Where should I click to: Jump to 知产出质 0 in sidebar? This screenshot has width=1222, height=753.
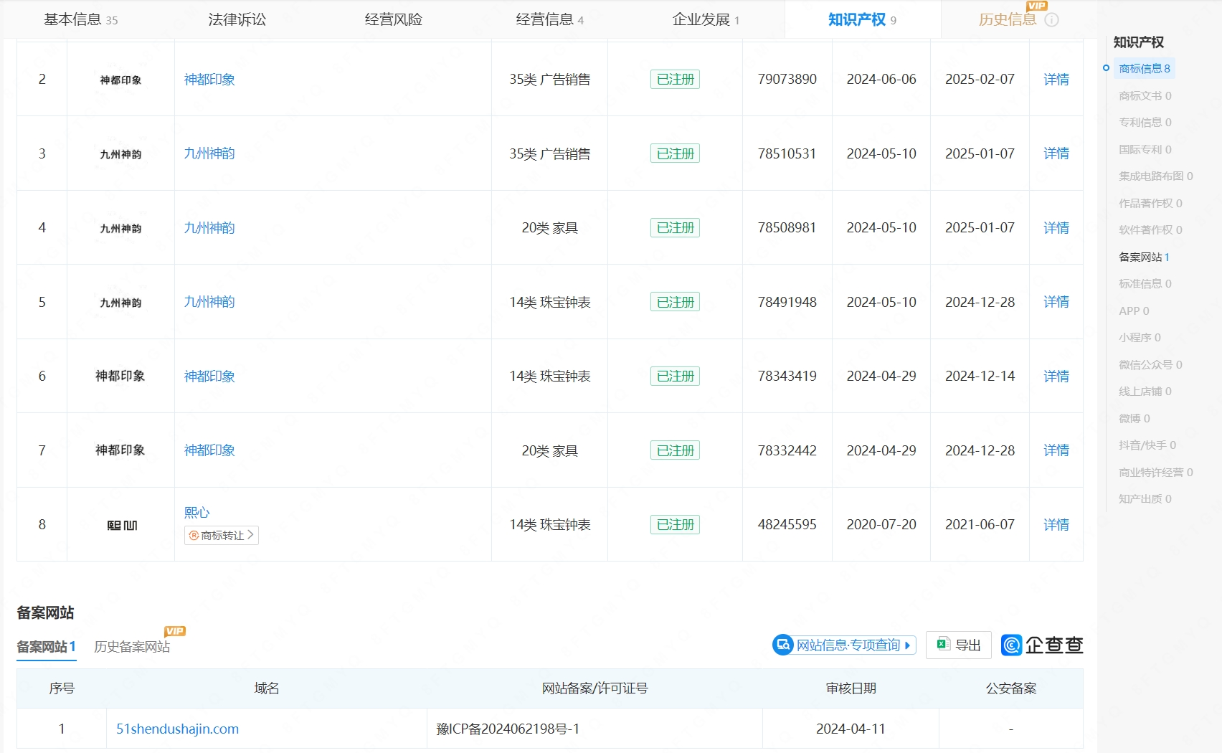pyautogui.click(x=1145, y=499)
